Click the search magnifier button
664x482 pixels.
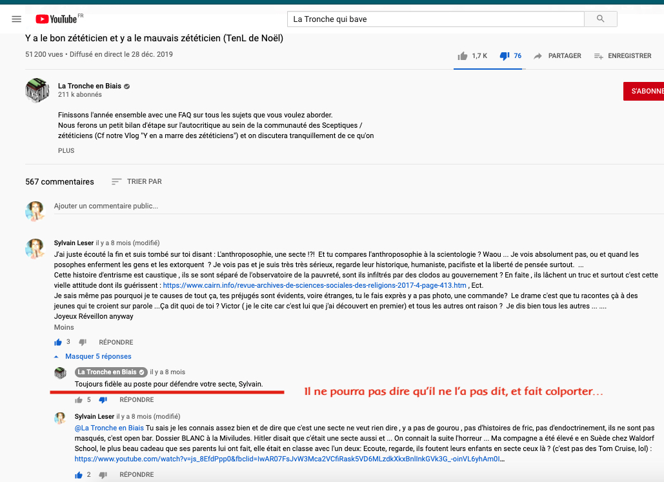click(600, 19)
